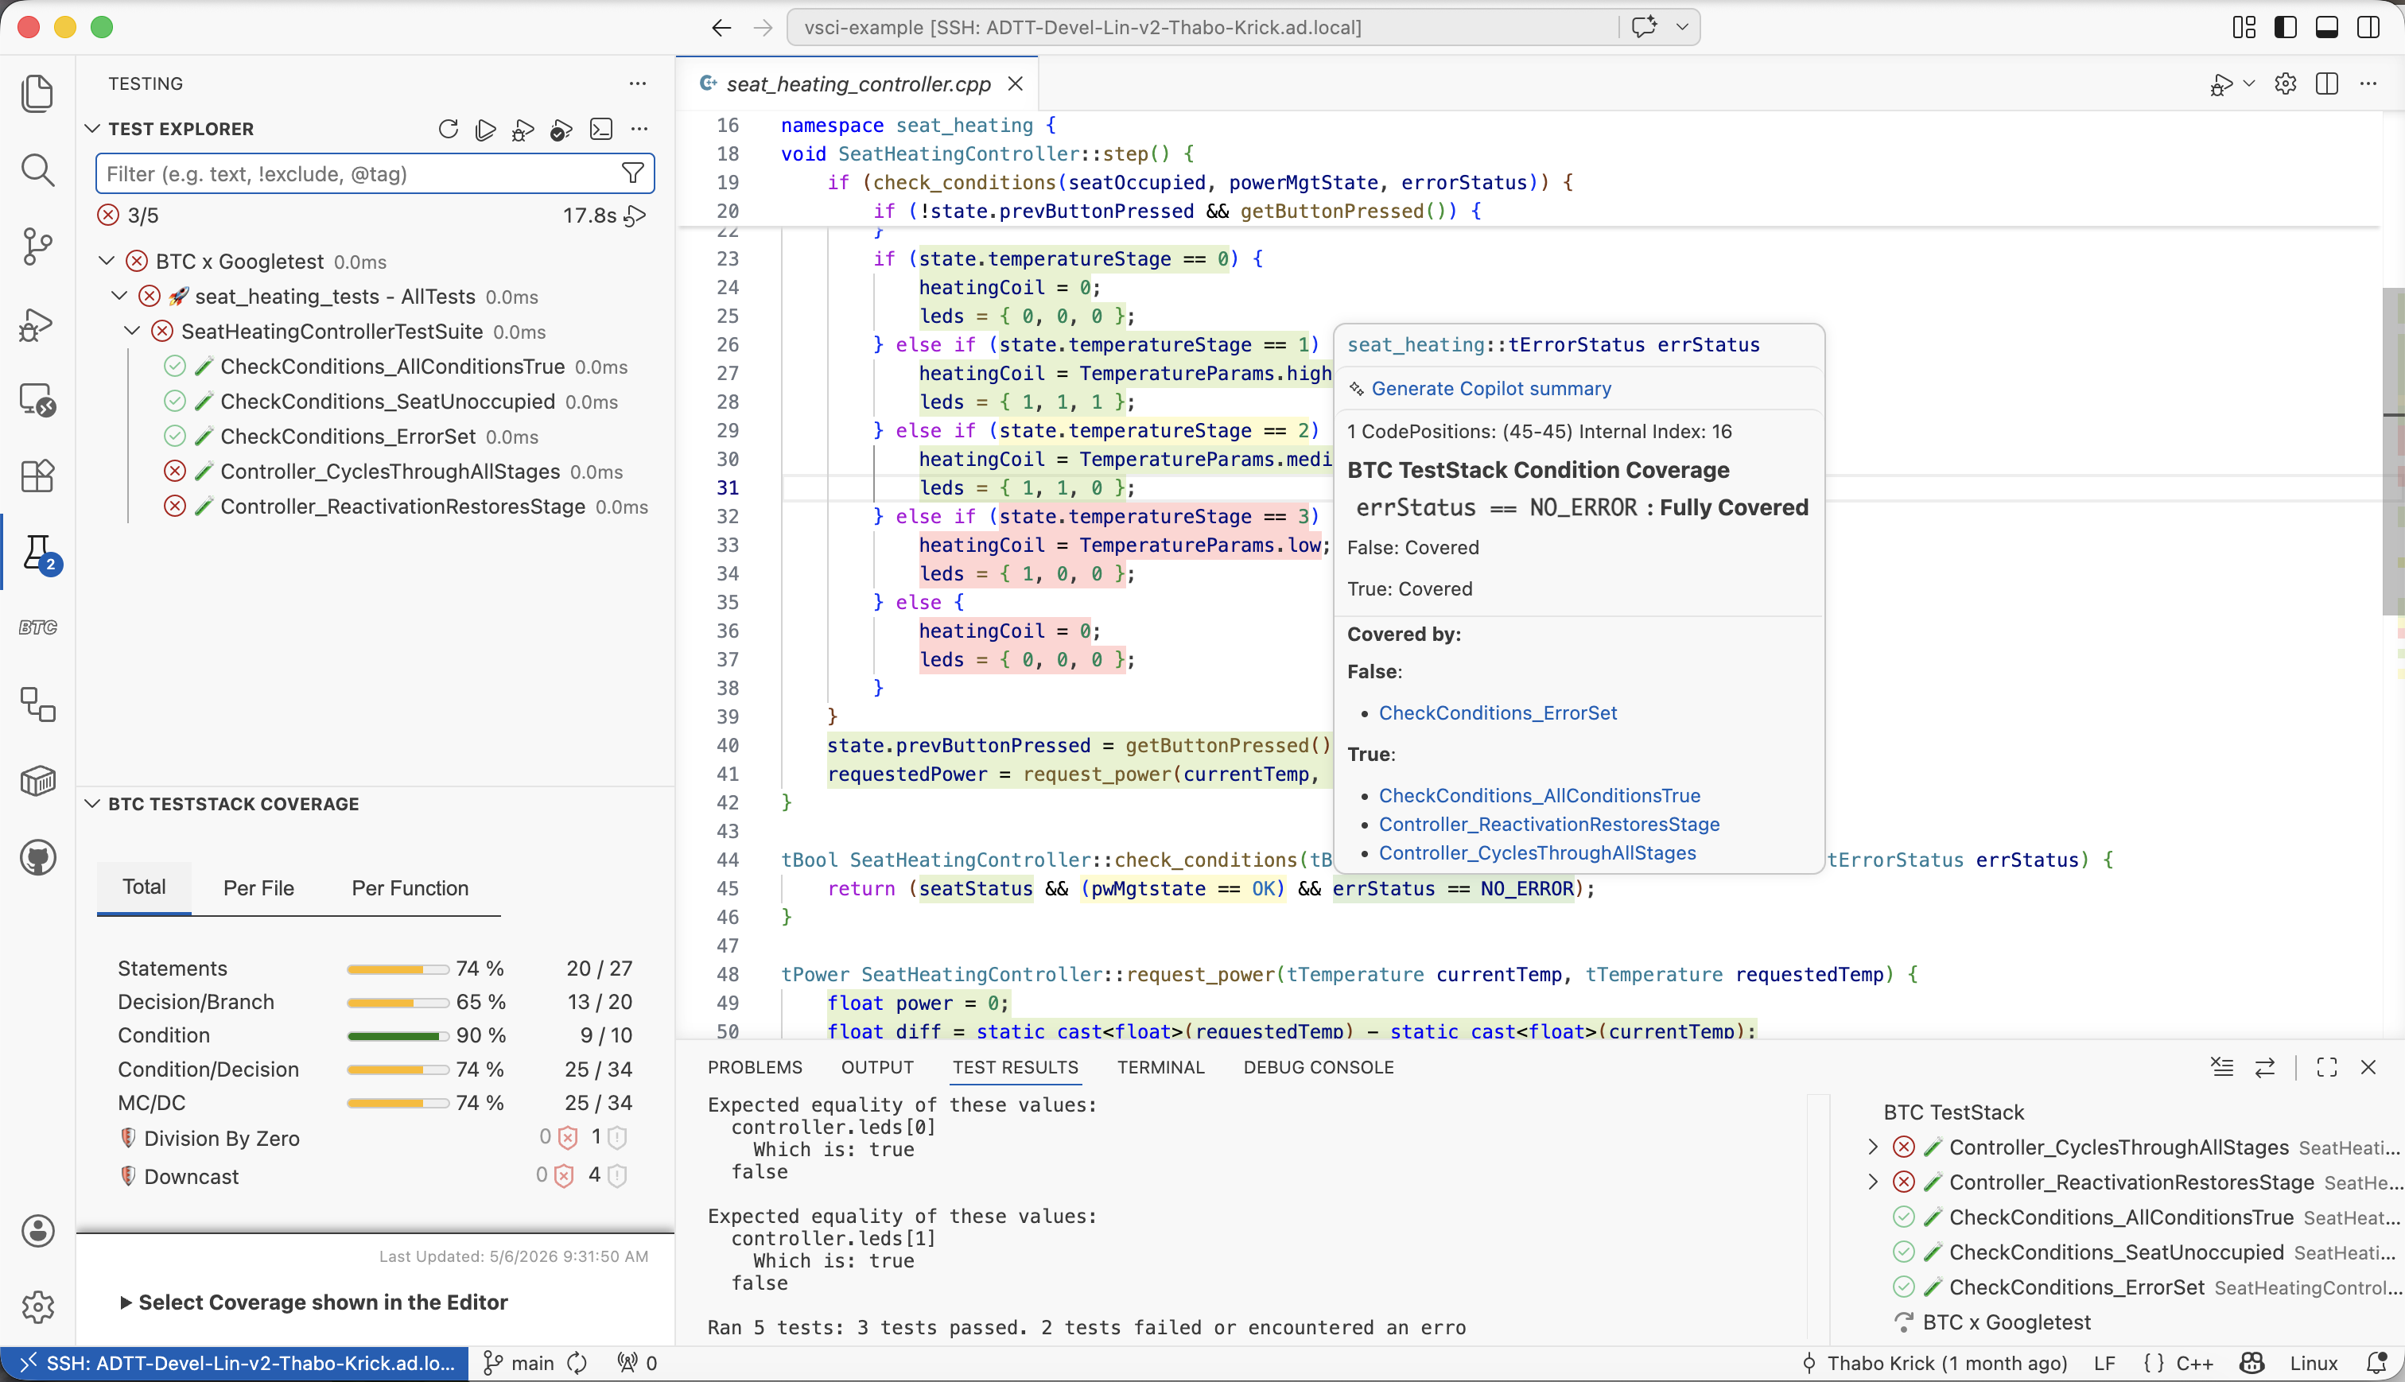Rerun last run icon beside 17.8s
Image resolution: width=2405 pixels, height=1382 pixels.
tap(636, 215)
